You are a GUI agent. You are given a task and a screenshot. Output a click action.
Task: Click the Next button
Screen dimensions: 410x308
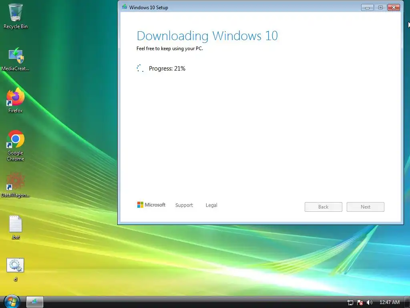(365, 207)
